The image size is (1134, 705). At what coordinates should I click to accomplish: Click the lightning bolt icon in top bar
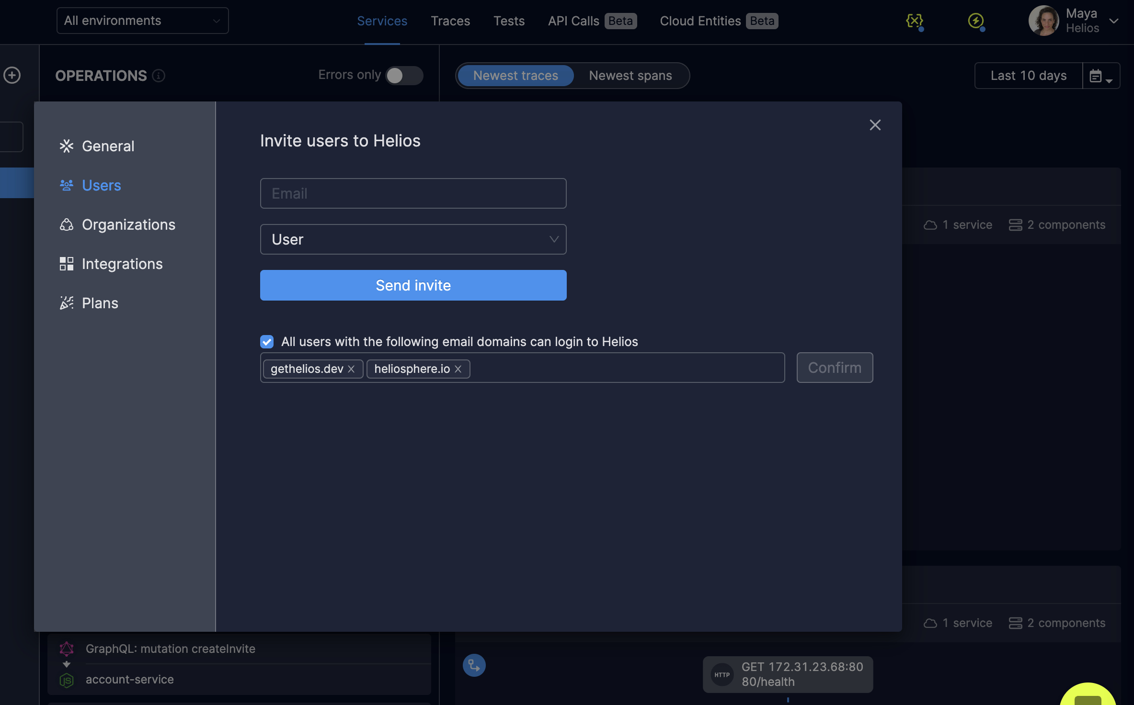click(975, 21)
